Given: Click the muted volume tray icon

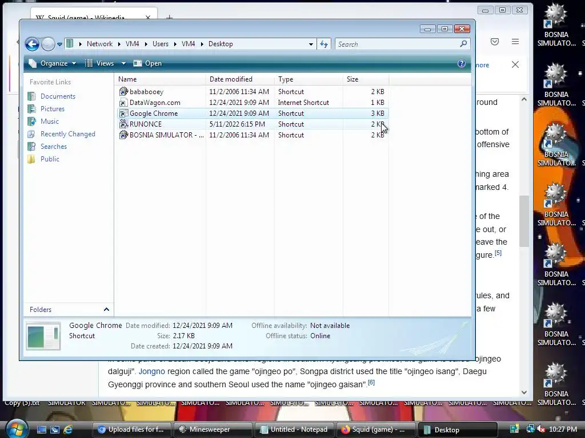Looking at the screenshot, I should click(540, 429).
